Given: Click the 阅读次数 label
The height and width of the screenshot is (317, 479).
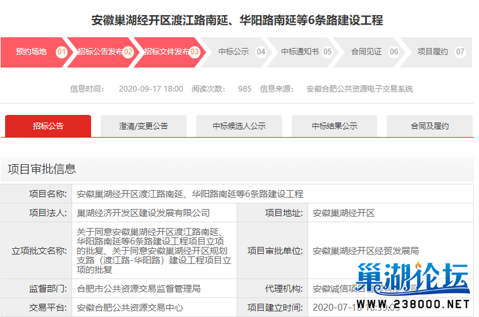Looking at the screenshot, I should pos(208,89).
